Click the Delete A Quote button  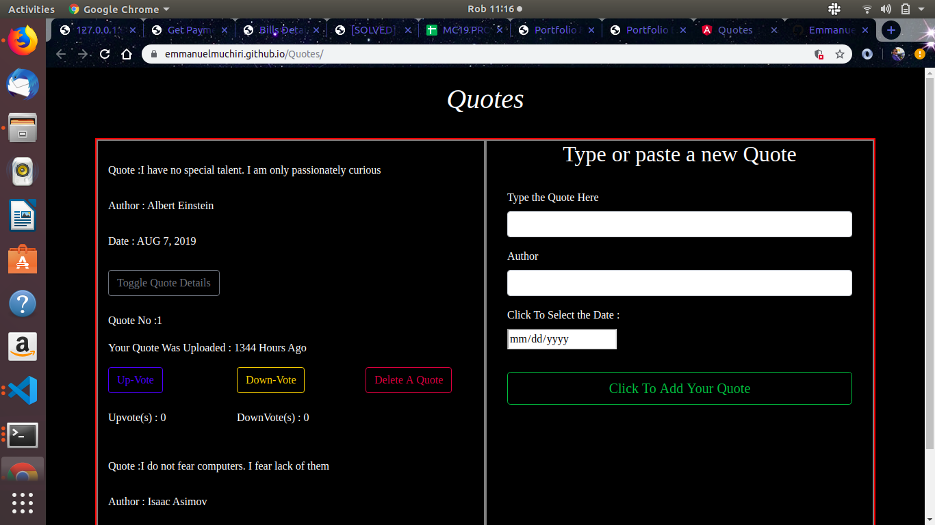409,380
